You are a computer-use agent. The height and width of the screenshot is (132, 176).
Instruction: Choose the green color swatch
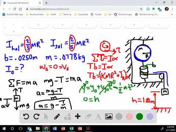click(139, 117)
